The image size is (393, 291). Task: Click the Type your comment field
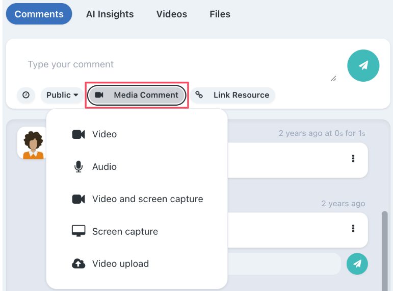click(x=173, y=65)
